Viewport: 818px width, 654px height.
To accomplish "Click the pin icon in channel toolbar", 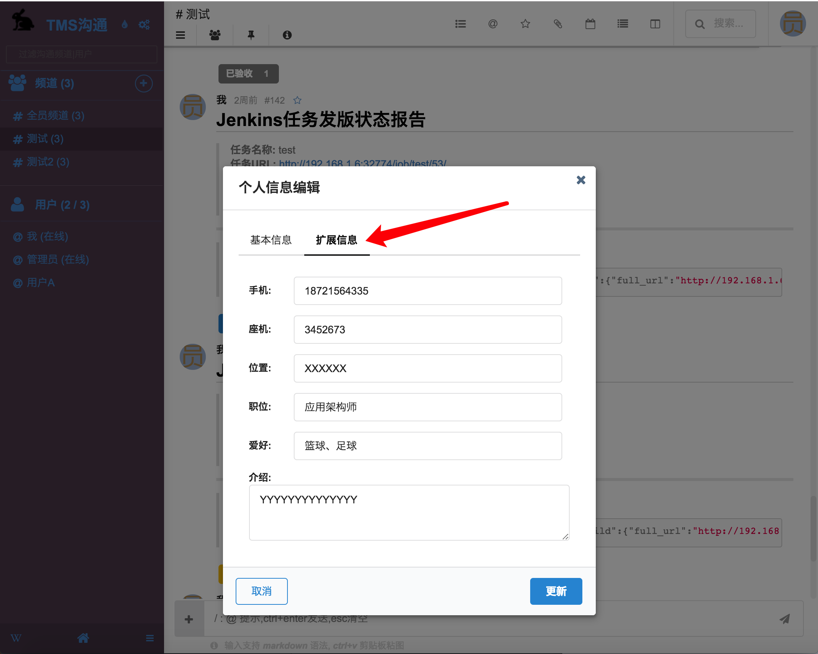I will [x=251, y=35].
